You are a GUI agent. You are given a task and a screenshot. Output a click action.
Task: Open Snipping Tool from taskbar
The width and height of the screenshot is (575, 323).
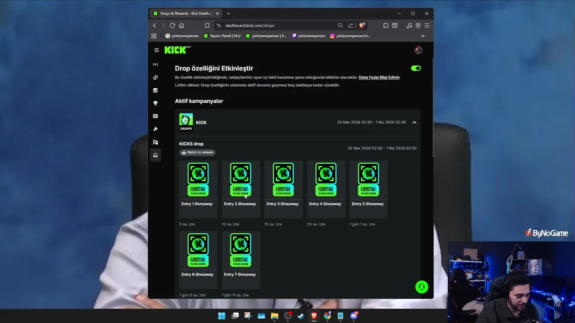(248, 316)
